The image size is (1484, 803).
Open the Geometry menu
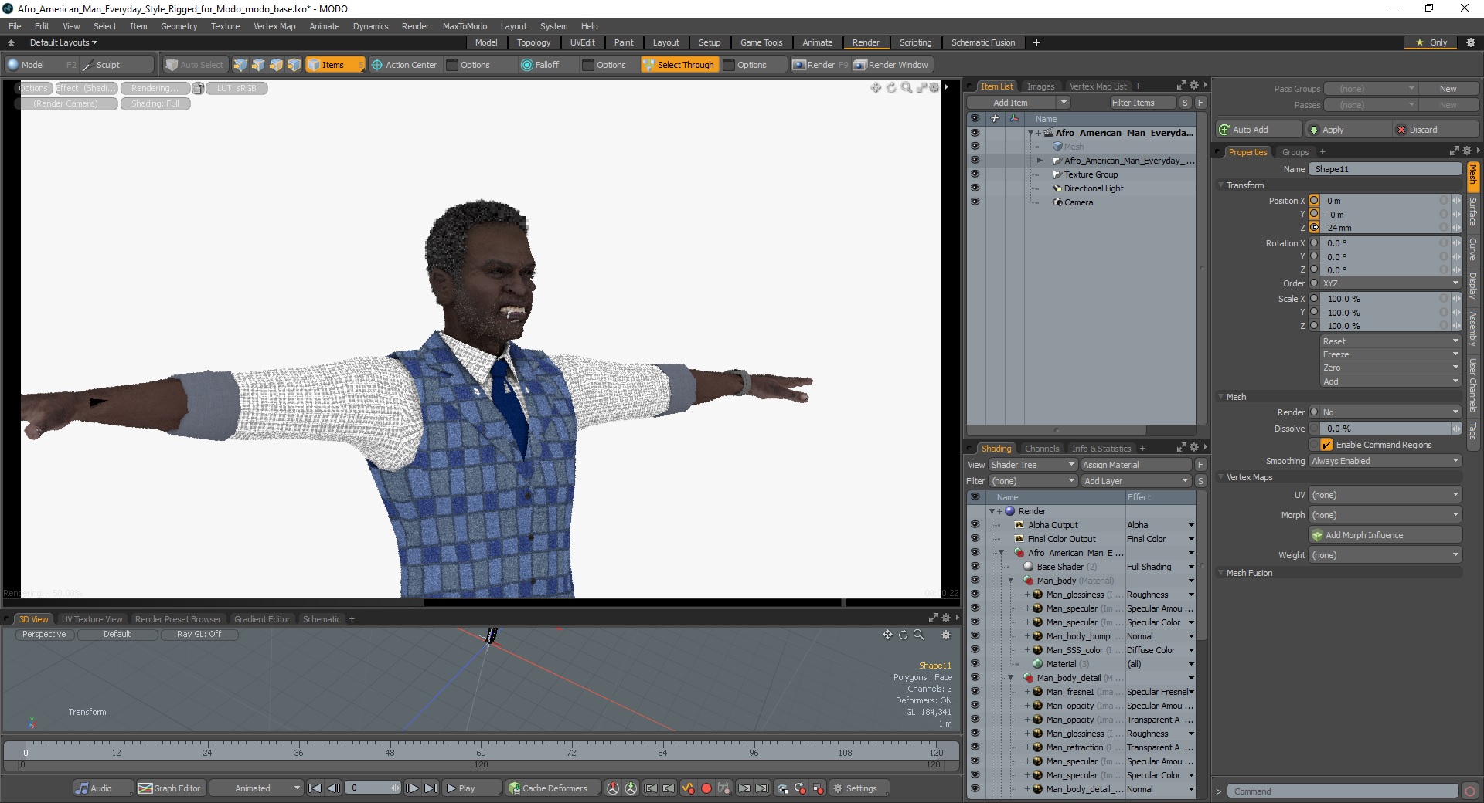[179, 26]
